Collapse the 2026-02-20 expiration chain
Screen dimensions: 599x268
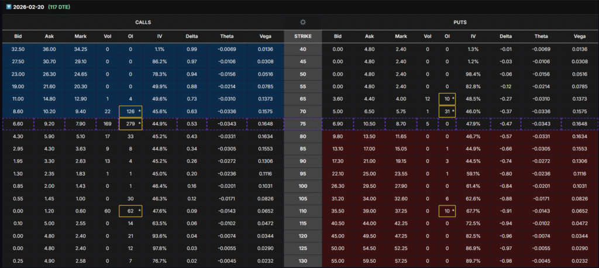[x=6, y=6]
